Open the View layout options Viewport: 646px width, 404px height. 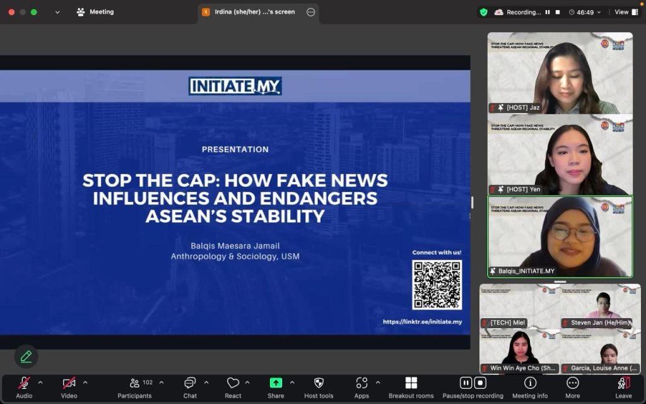621,12
